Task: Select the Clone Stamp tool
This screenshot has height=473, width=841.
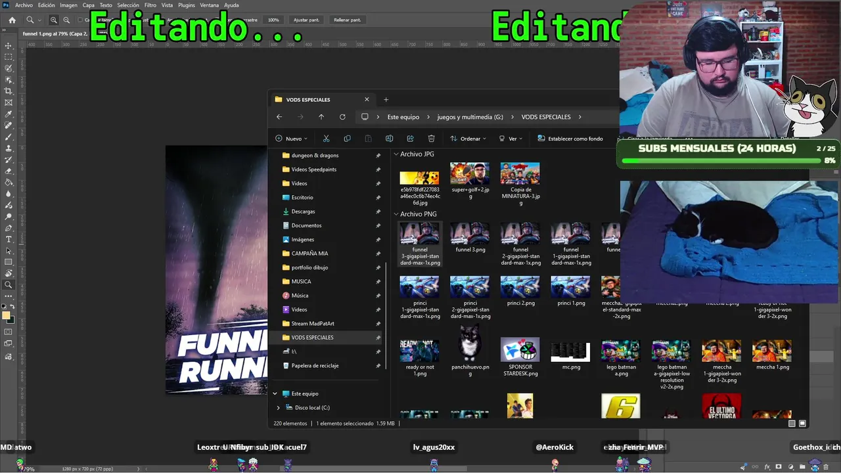Action: click(9, 148)
